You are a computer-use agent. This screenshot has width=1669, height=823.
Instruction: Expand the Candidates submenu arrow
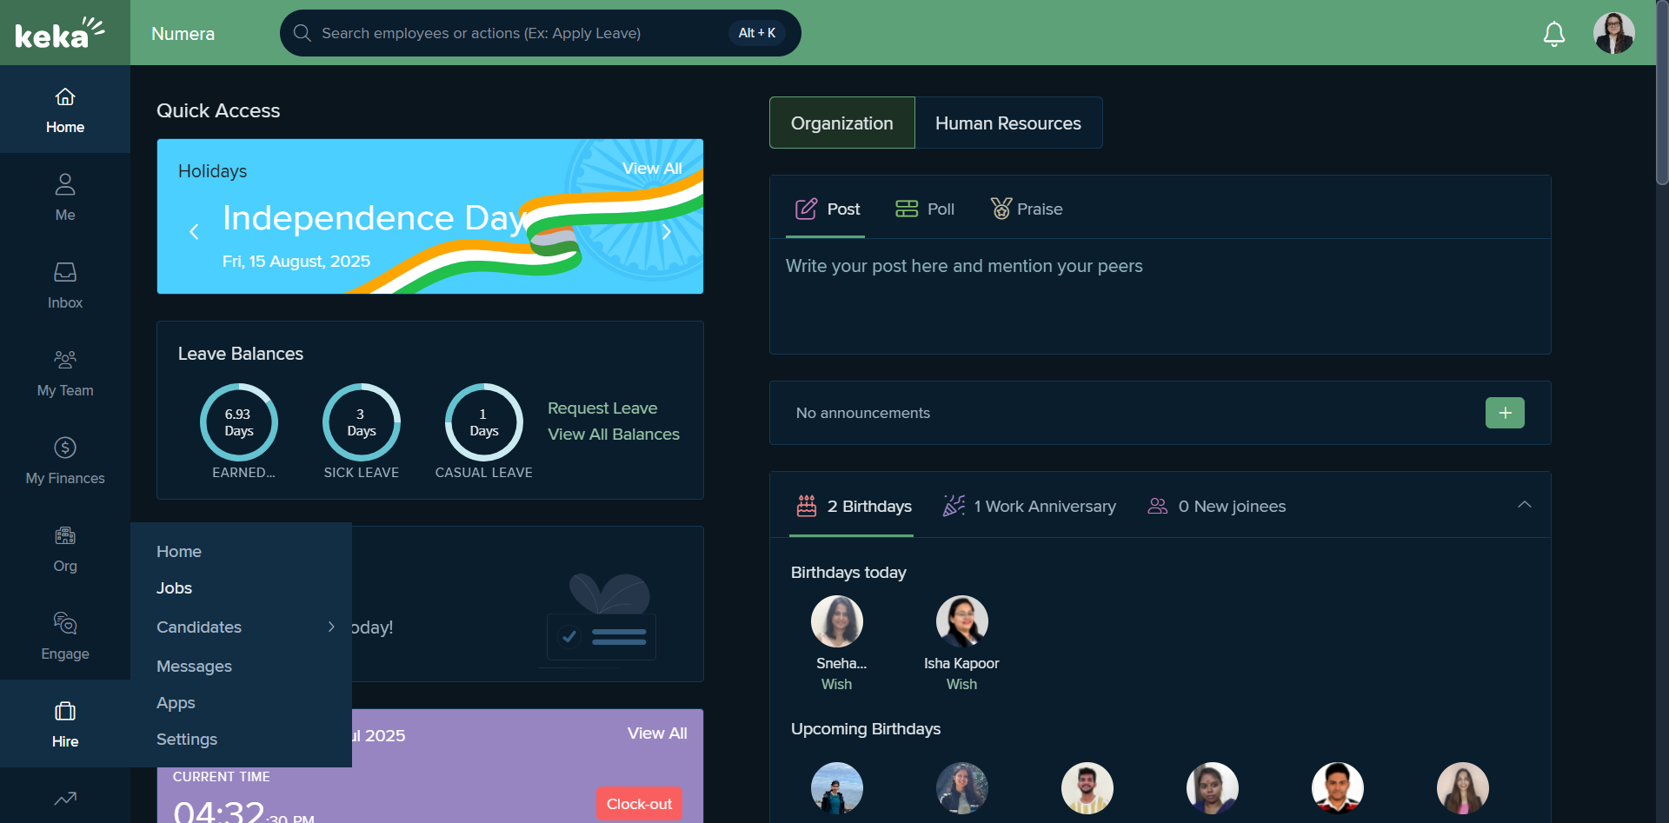pos(331,627)
